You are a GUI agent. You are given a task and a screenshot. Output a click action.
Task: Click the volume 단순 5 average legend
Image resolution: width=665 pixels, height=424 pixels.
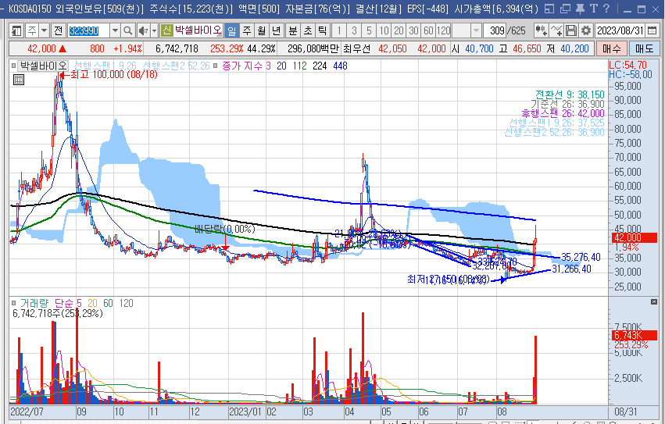(68, 303)
